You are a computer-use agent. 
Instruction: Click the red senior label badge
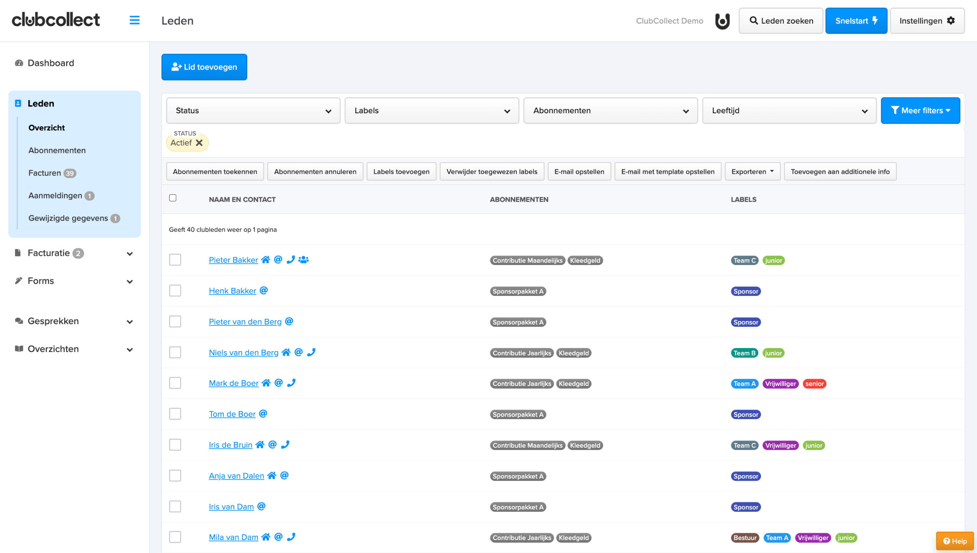coord(814,384)
